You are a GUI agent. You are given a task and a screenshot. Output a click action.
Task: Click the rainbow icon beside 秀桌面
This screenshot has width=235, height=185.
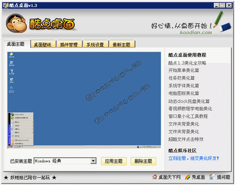[188, 177]
